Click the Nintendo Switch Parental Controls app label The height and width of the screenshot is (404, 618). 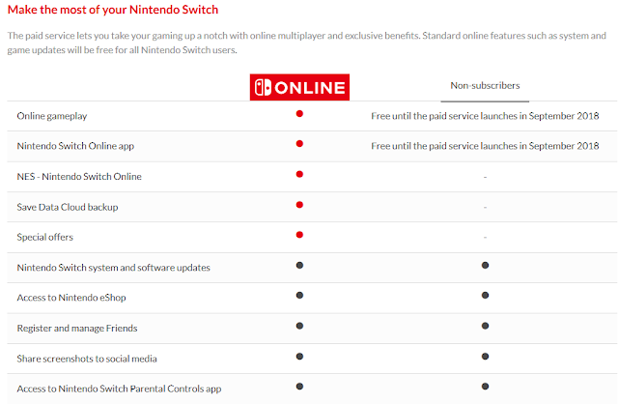pyautogui.click(x=119, y=389)
